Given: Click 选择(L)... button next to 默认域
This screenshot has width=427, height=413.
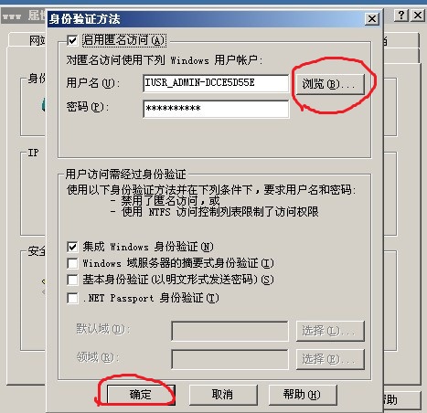Looking at the screenshot, I should (330, 331).
